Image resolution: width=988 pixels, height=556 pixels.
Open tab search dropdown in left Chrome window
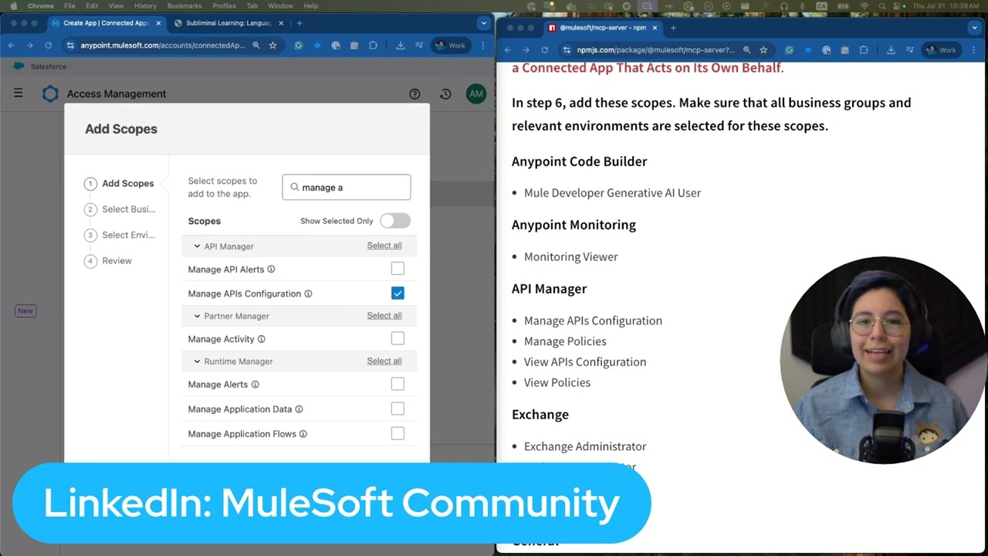coord(483,23)
